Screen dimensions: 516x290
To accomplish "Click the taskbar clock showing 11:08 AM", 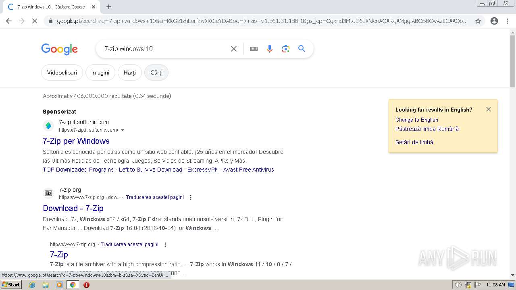I will click(x=495, y=285).
